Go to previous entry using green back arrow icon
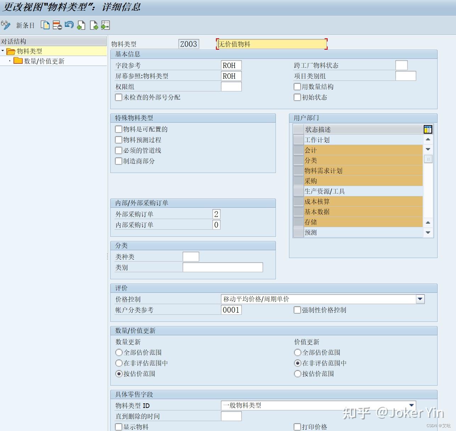This screenshot has height=431, width=456. tap(80, 25)
